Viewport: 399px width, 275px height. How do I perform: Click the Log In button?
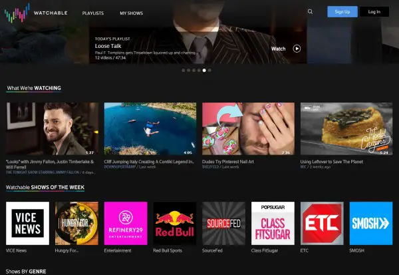pyautogui.click(x=374, y=12)
